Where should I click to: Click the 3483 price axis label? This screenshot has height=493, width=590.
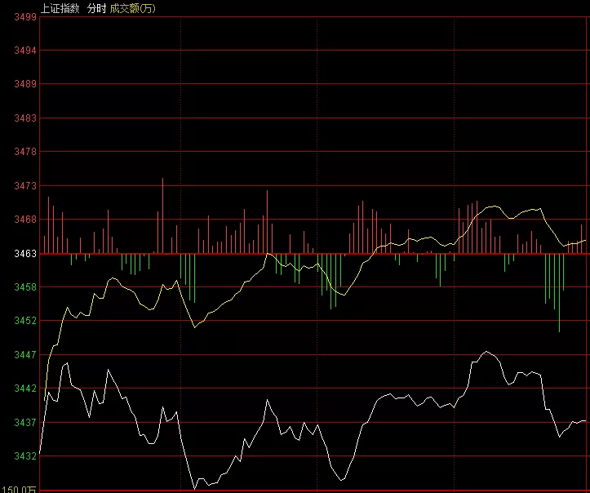click(25, 118)
